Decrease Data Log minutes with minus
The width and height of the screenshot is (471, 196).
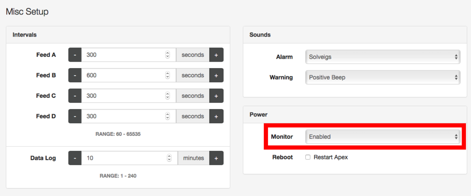[75, 157]
